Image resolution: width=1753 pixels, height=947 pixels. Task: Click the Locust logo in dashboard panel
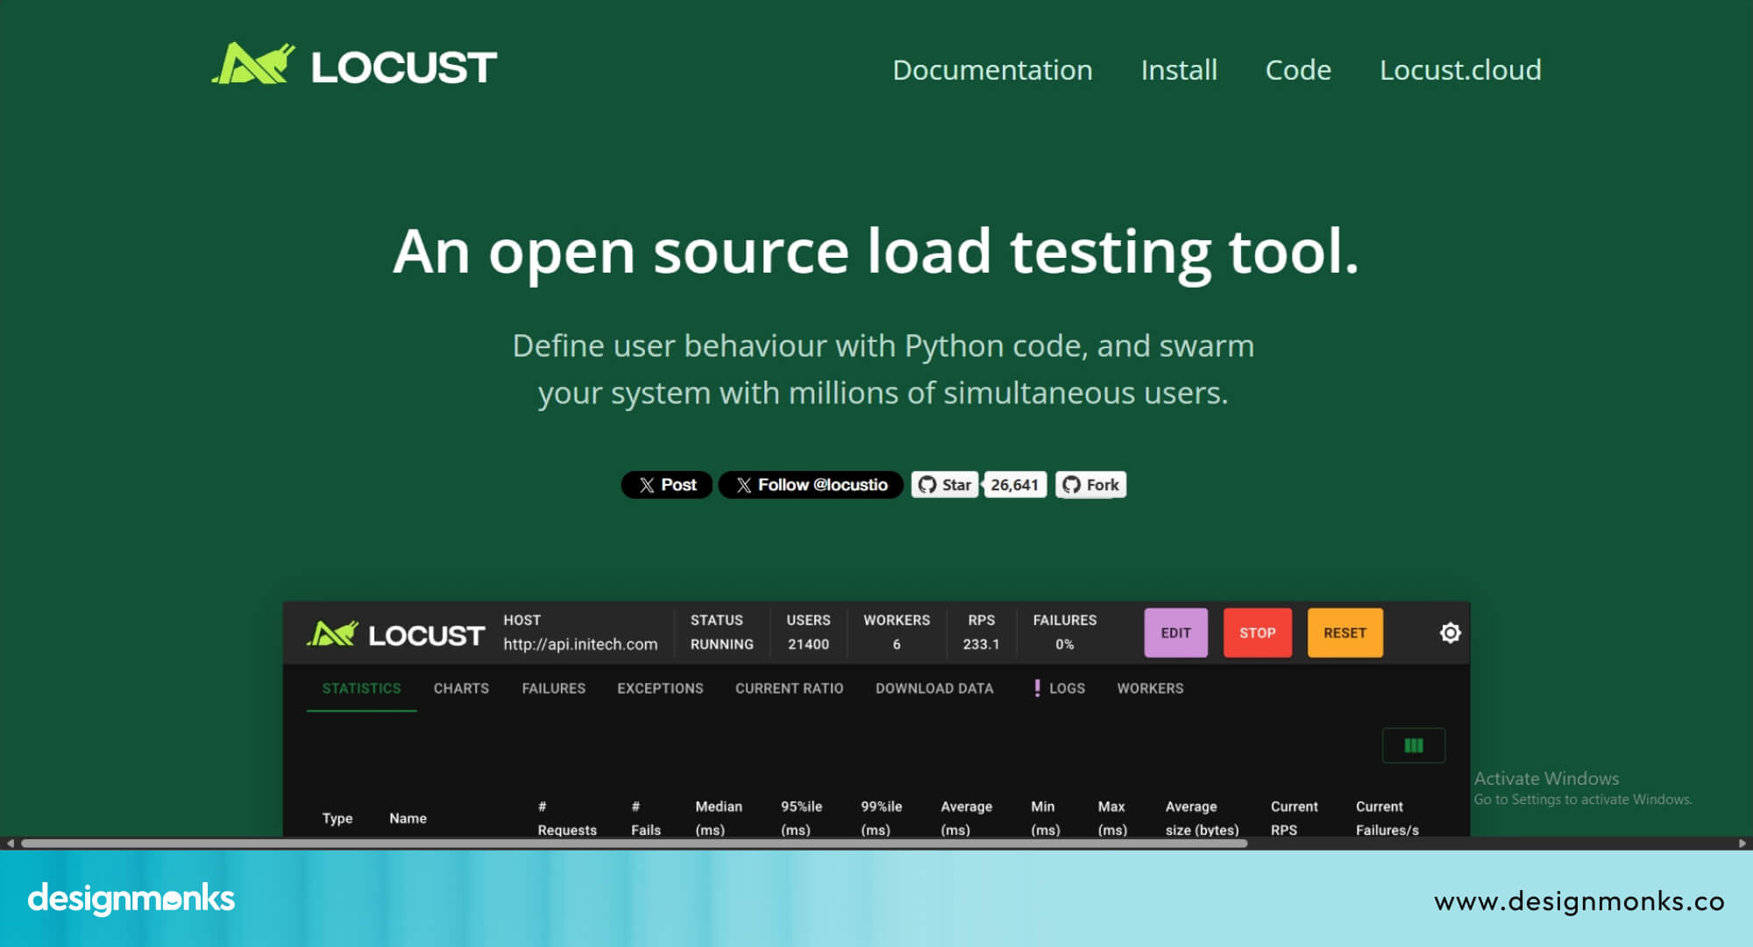[395, 634]
